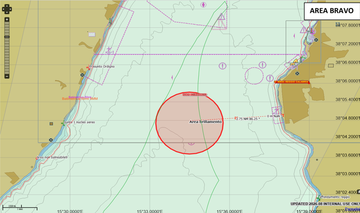The height and width of the screenshot is (213, 360).
Task: Click the green light buoy on Sicilian shore
Action: coord(110,21)
